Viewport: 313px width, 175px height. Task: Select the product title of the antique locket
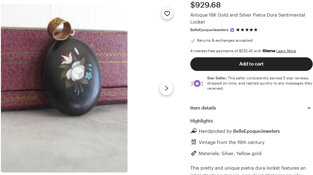247,18
